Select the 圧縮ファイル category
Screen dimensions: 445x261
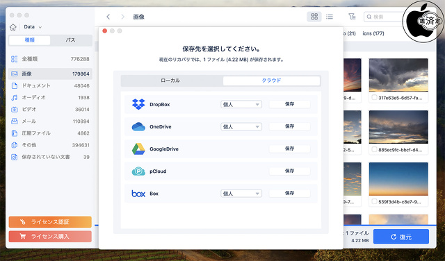pos(50,133)
